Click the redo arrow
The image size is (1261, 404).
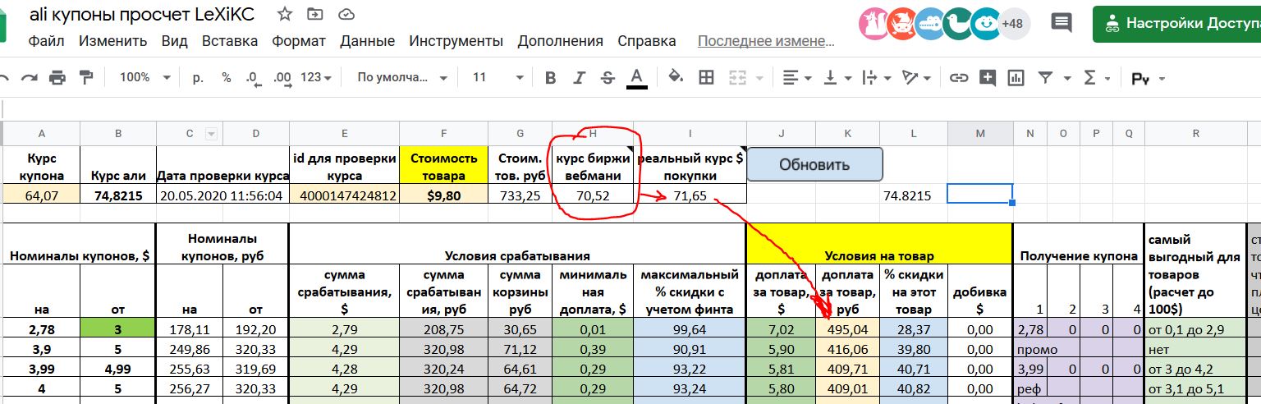tap(30, 78)
